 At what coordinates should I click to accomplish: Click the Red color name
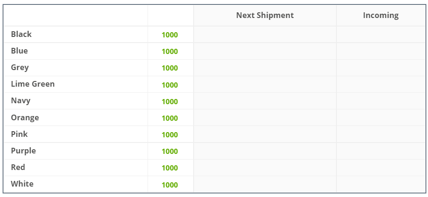tap(18, 167)
